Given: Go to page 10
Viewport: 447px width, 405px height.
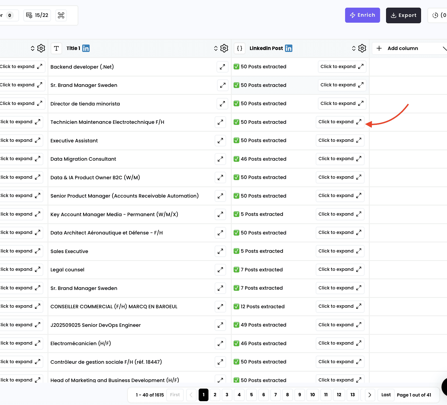Looking at the screenshot, I should pyautogui.click(x=313, y=395).
